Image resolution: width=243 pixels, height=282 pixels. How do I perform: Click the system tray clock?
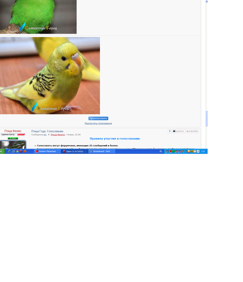pos(203,152)
